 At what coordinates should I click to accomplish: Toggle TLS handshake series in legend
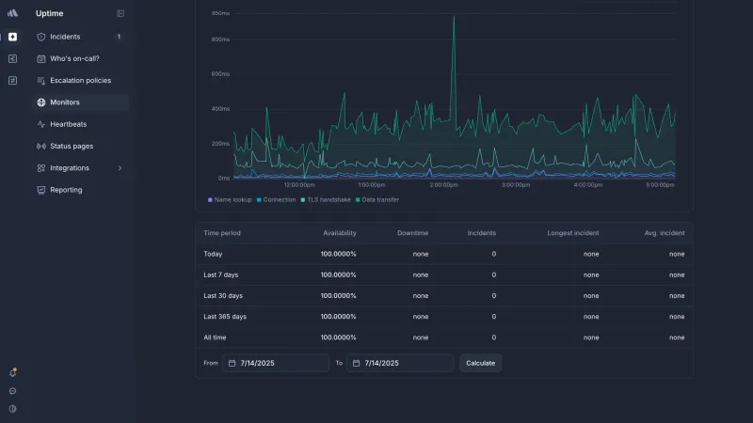[x=326, y=199]
